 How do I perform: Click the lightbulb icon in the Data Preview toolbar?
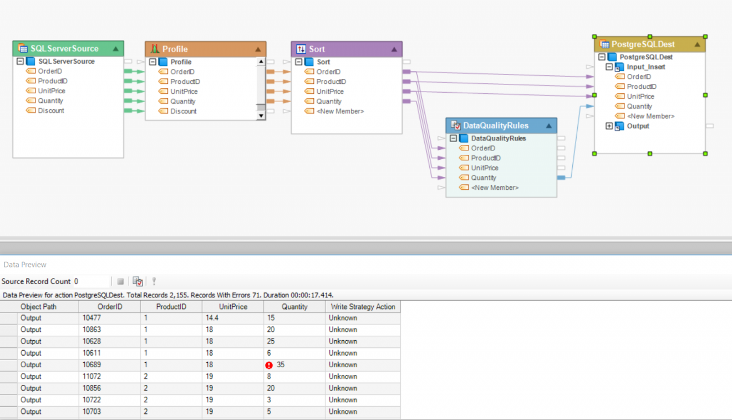pyautogui.click(x=154, y=281)
